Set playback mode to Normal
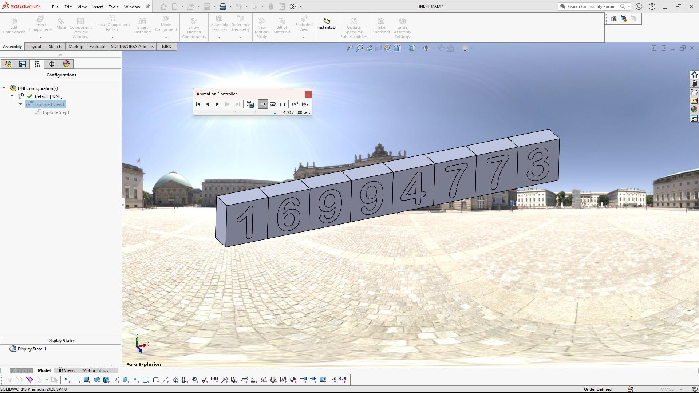The height and width of the screenshot is (393, 699). [262, 104]
